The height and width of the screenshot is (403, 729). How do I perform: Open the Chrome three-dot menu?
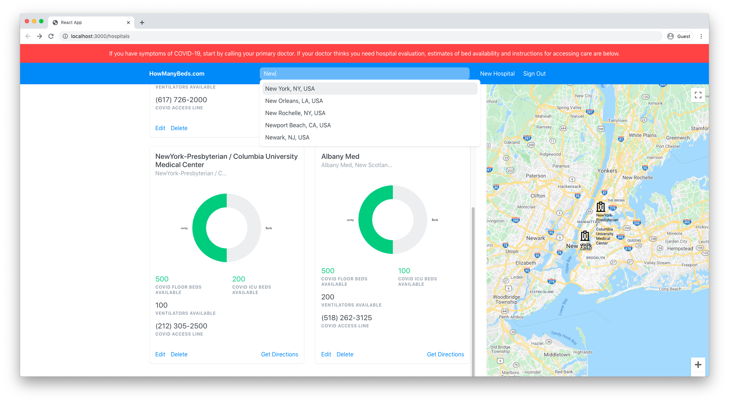pos(701,36)
